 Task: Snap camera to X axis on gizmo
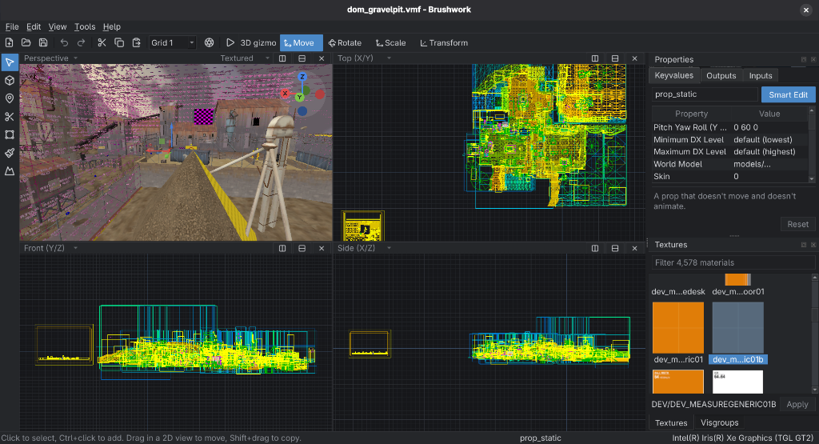pyautogui.click(x=285, y=94)
